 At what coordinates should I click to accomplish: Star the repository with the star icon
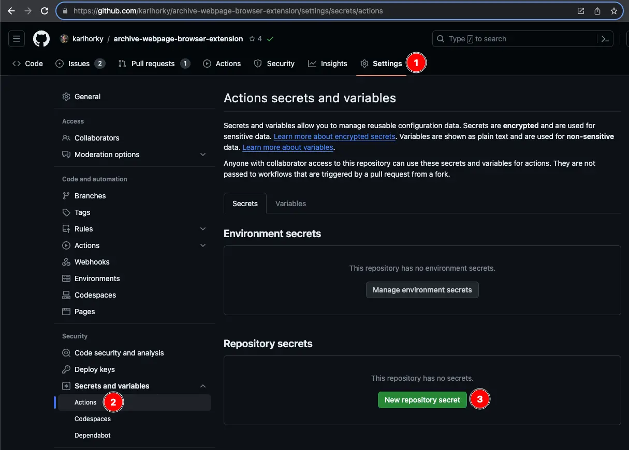pyautogui.click(x=253, y=39)
